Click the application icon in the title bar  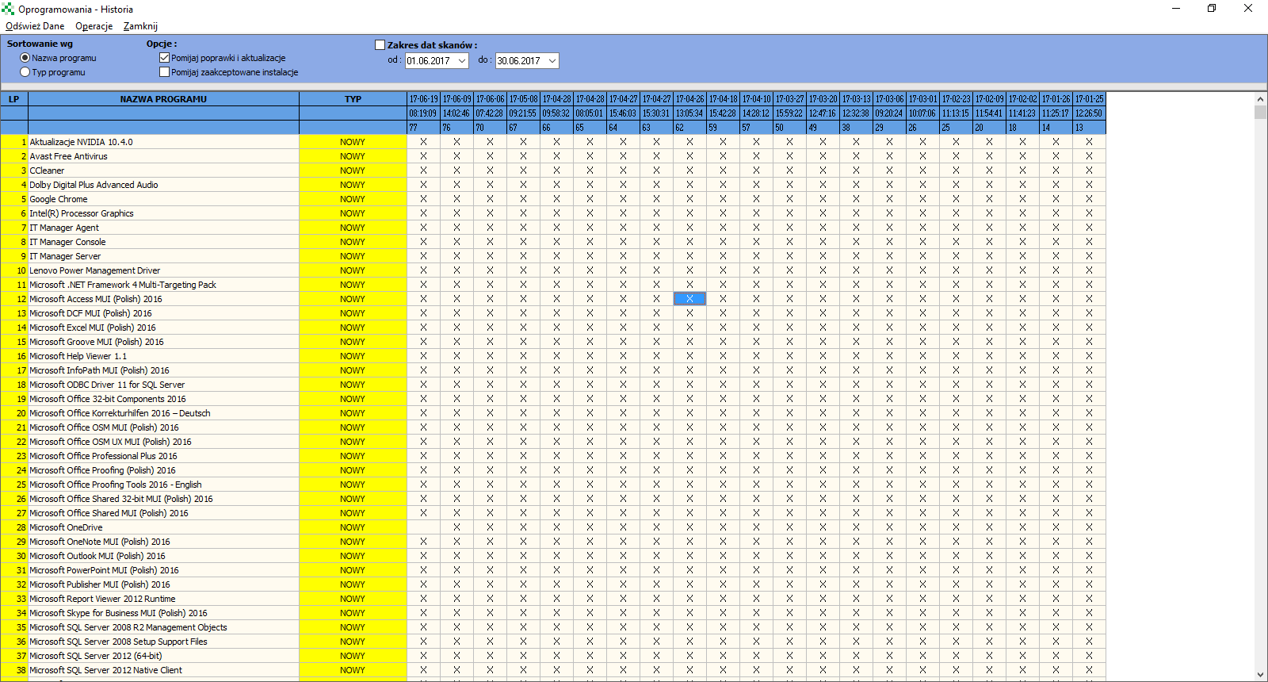(x=8, y=9)
